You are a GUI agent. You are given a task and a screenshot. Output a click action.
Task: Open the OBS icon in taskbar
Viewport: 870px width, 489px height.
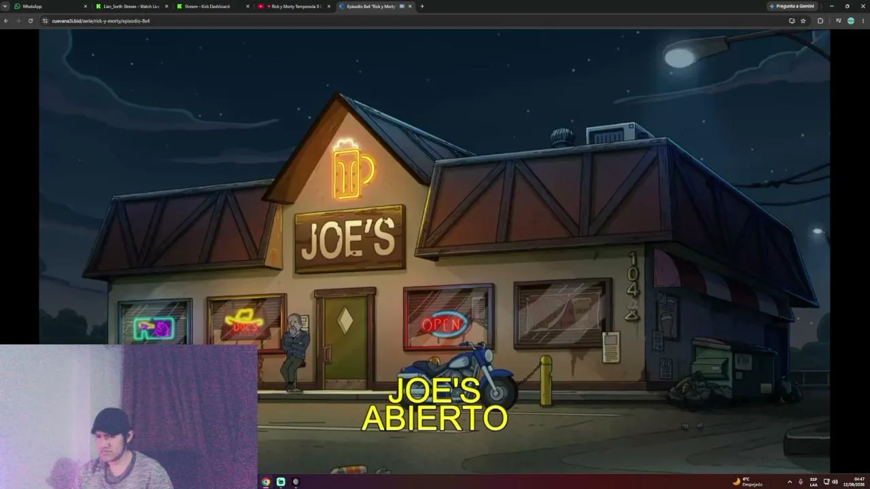tap(296, 482)
